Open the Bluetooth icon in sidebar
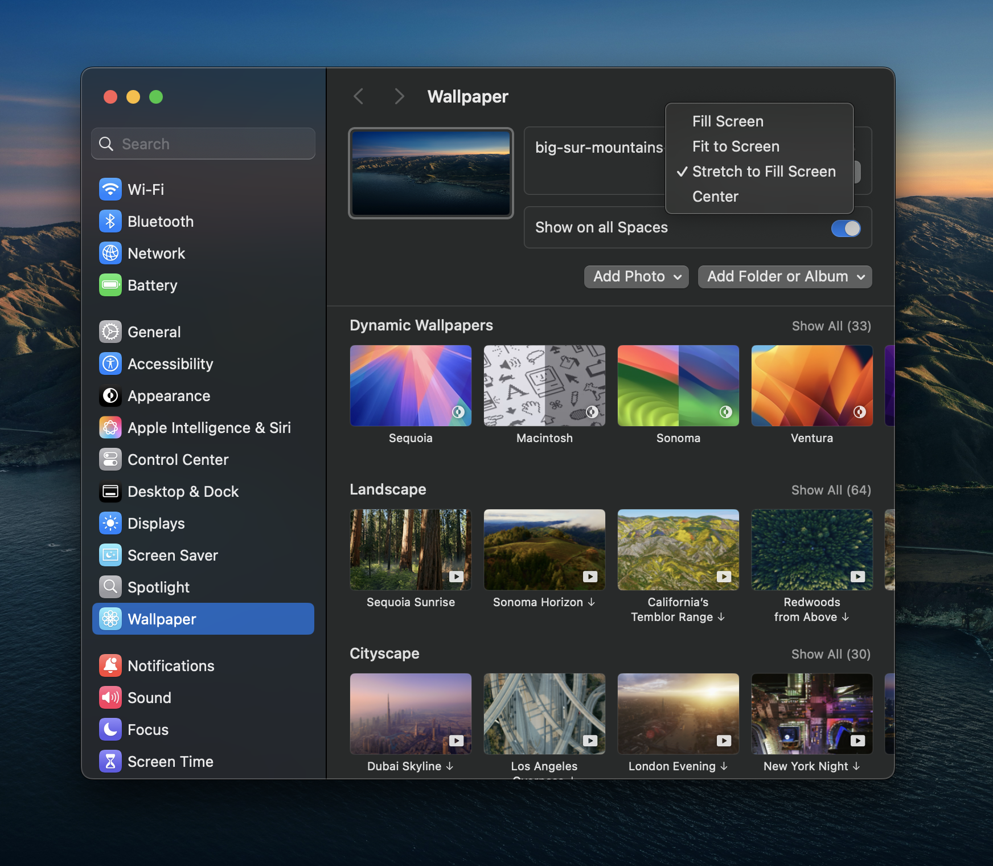Image resolution: width=993 pixels, height=866 pixels. coord(110,221)
